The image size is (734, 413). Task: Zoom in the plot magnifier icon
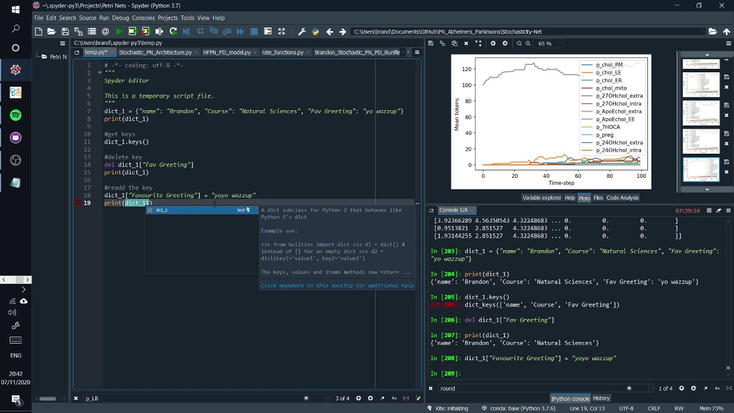(528, 44)
